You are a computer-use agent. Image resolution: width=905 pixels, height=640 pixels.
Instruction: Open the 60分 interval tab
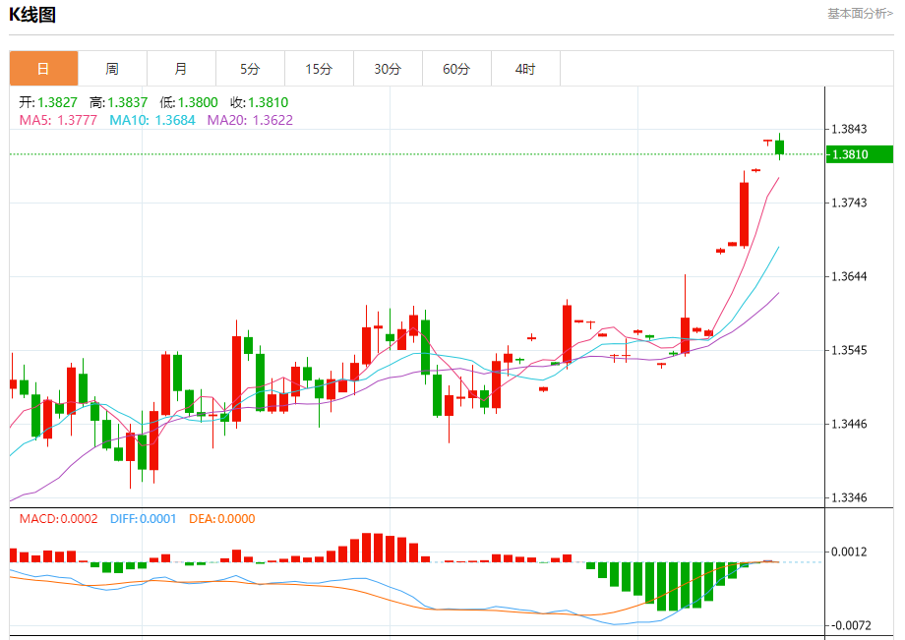point(456,69)
